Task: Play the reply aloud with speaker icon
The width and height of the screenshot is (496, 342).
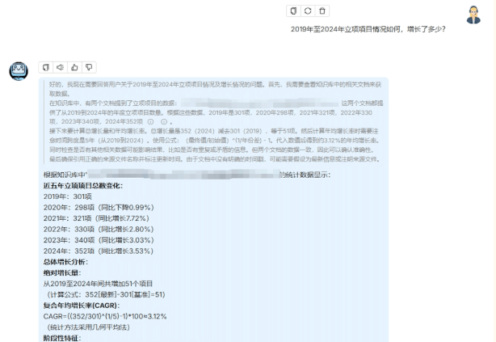Action: pos(61,66)
